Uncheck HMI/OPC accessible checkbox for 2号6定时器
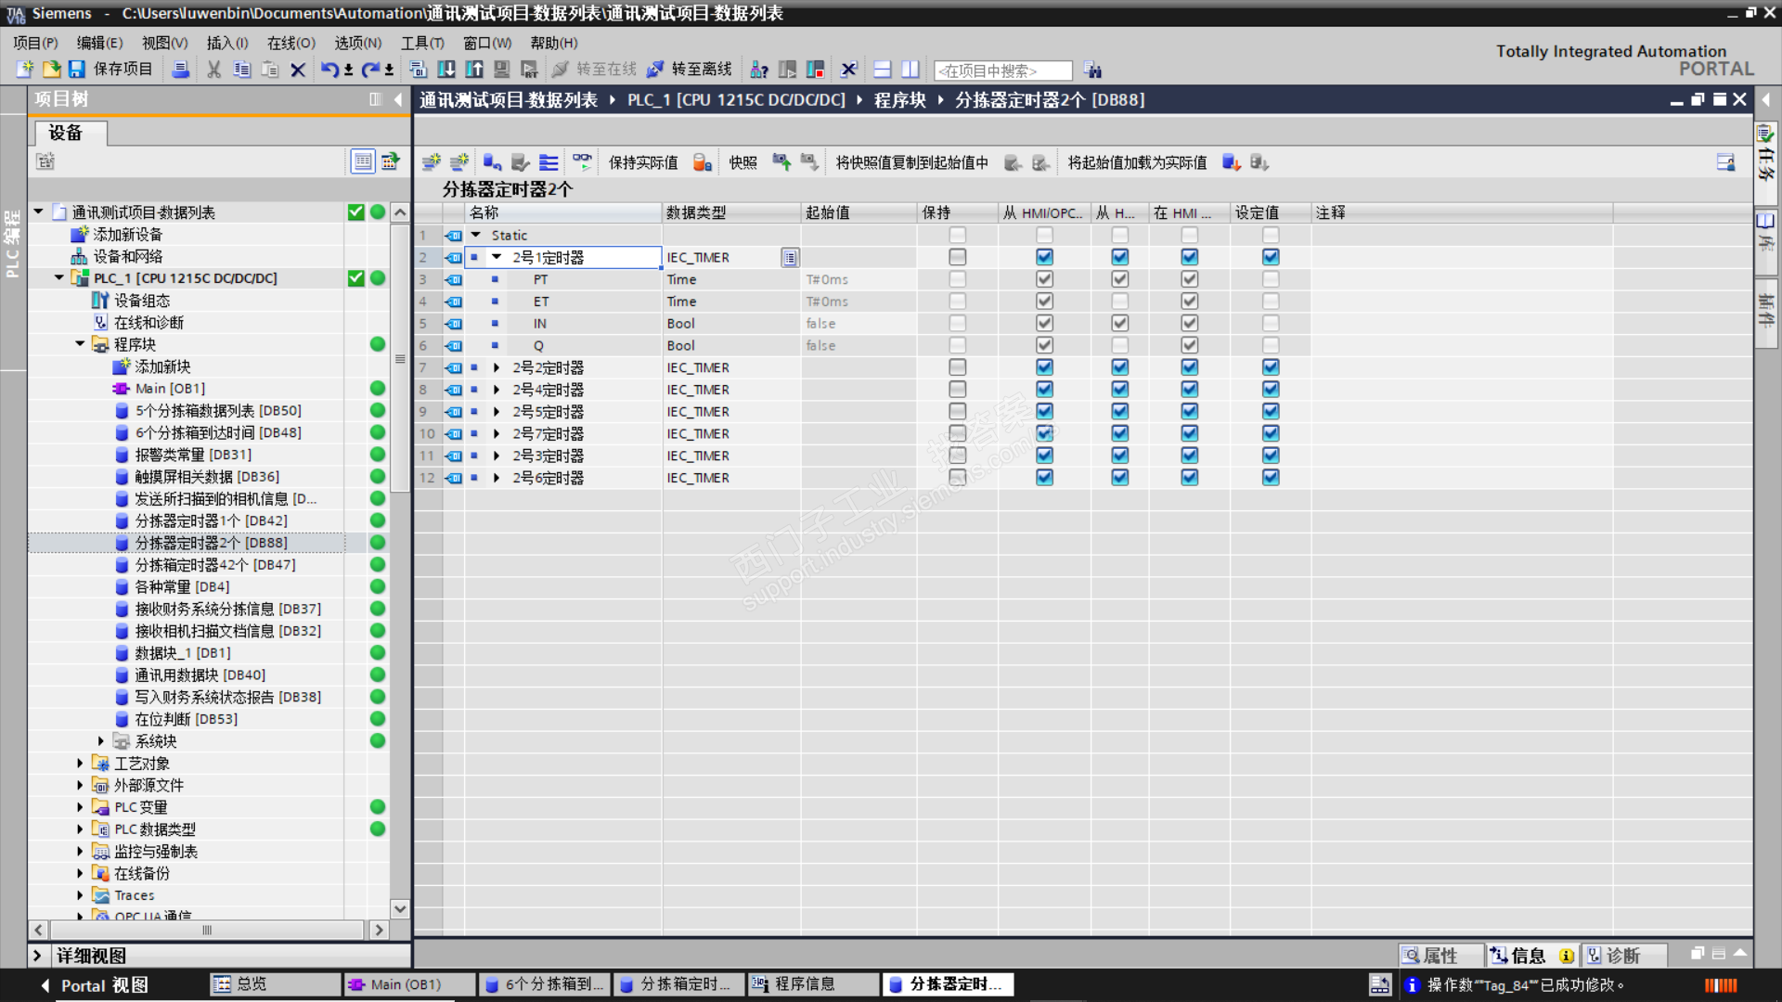 (x=1044, y=478)
